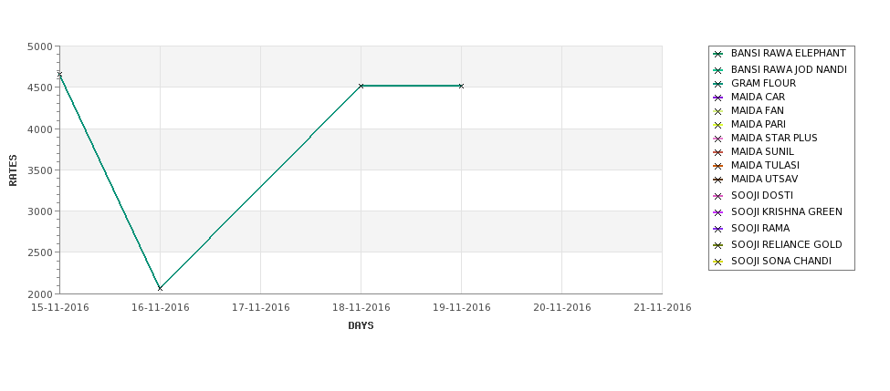890x391 pixels.
Task: Select the MAIDA STAR PLUS legend entry
Action: click(x=774, y=138)
